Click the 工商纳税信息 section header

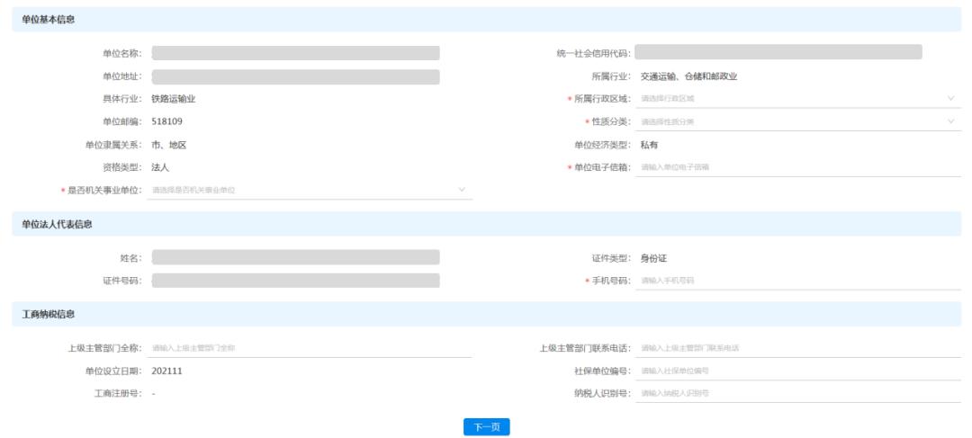[49, 315]
